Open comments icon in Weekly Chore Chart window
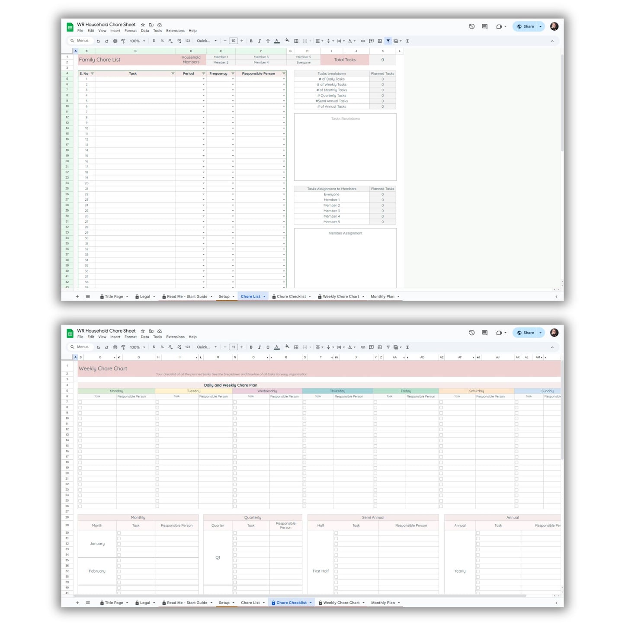 [485, 333]
